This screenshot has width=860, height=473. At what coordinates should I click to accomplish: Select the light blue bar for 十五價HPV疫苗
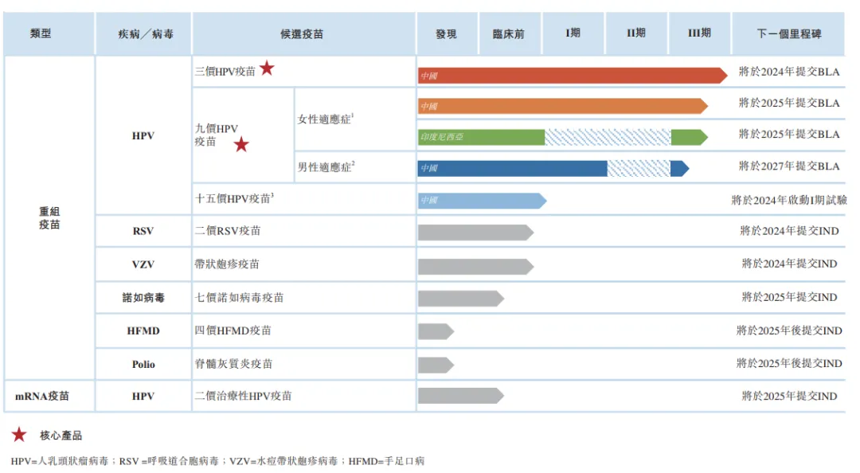[482, 201]
